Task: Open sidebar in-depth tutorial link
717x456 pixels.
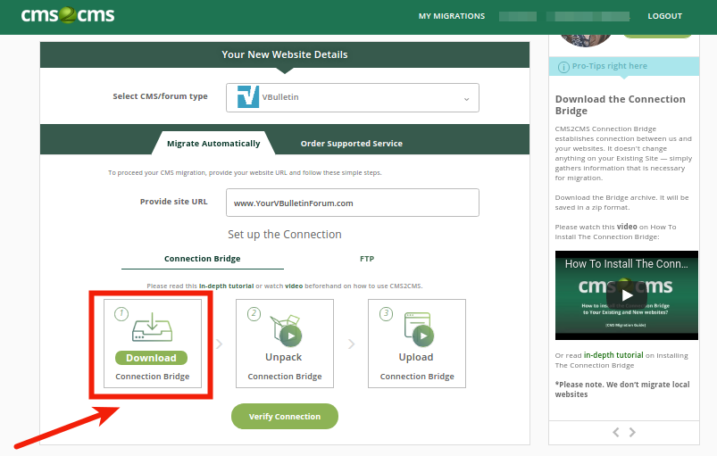Action: coord(613,355)
